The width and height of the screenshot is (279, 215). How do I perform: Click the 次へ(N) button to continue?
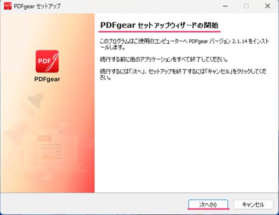(208, 204)
